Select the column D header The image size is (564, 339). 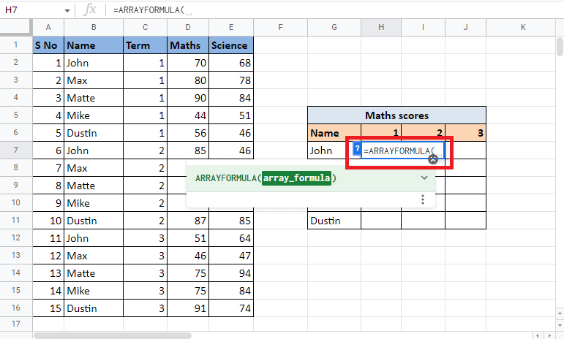[x=187, y=27]
